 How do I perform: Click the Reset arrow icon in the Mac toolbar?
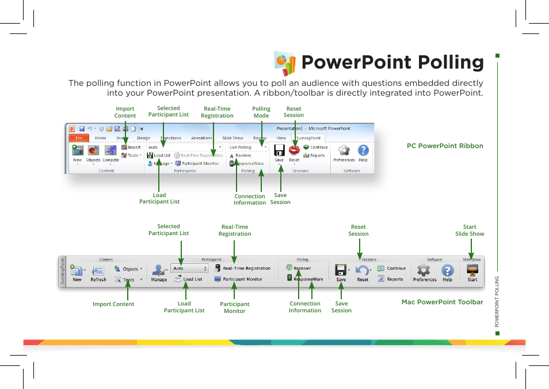click(x=362, y=270)
